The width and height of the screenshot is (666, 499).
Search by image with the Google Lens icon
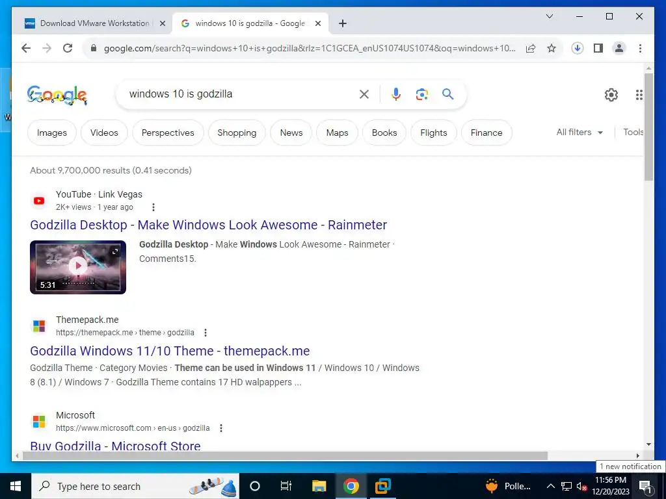[421, 94]
